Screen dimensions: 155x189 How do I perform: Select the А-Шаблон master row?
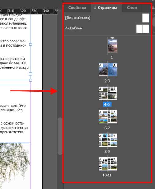107,29
